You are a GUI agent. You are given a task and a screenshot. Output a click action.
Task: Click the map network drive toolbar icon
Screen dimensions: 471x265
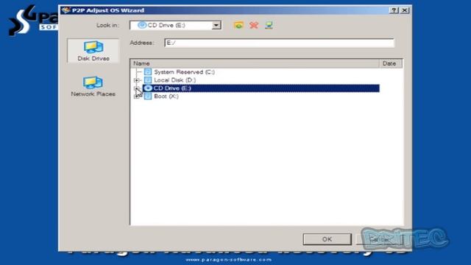tap(269, 25)
